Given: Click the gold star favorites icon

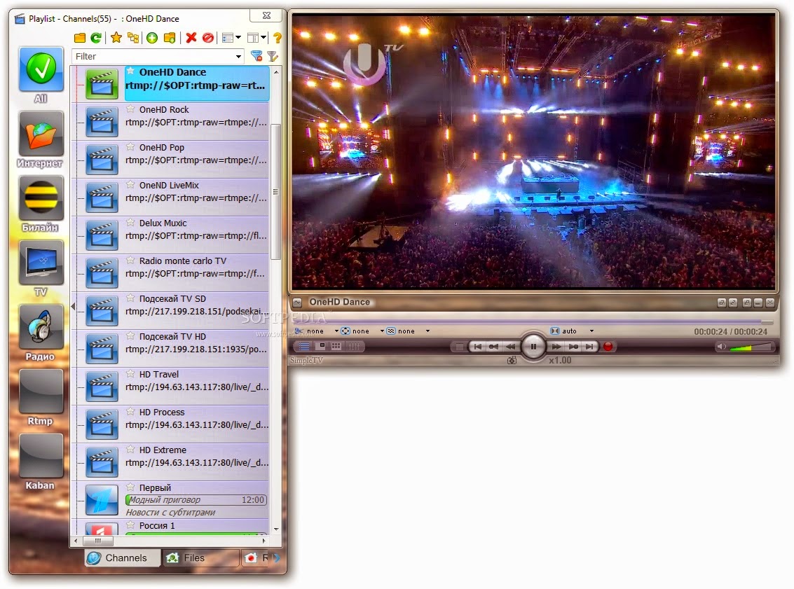Looking at the screenshot, I should coord(116,38).
